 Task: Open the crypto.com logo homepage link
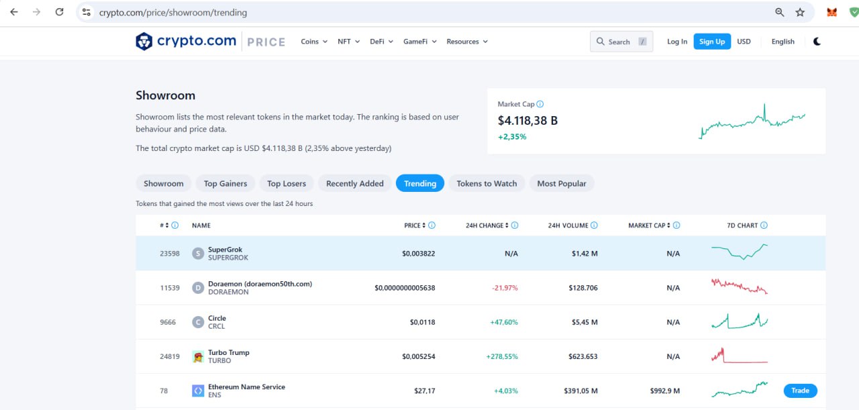(186, 42)
